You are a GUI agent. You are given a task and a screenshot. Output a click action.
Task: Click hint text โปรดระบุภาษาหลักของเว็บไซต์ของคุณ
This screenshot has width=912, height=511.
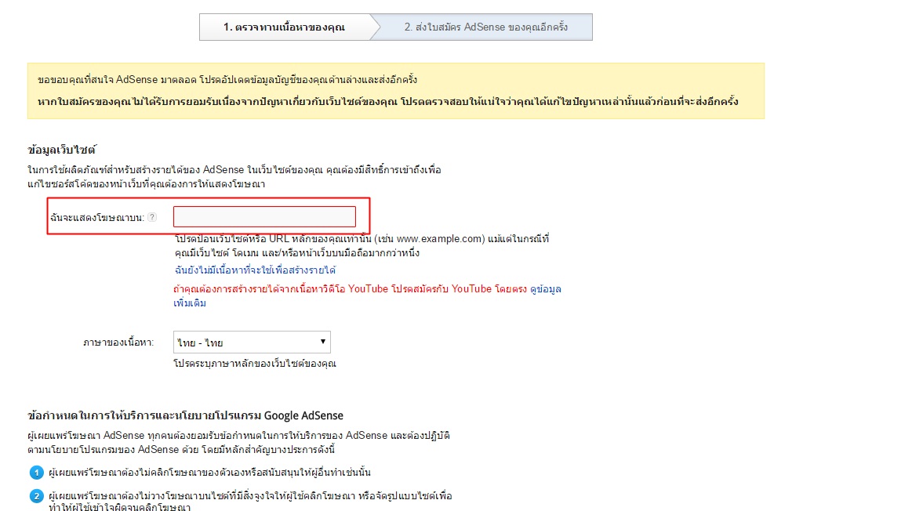[x=255, y=364]
